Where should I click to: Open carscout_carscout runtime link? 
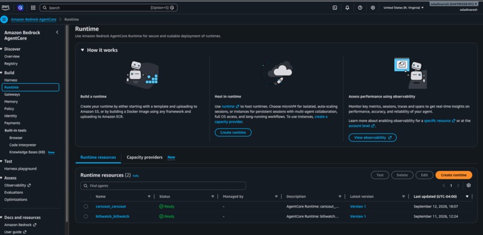point(111,206)
